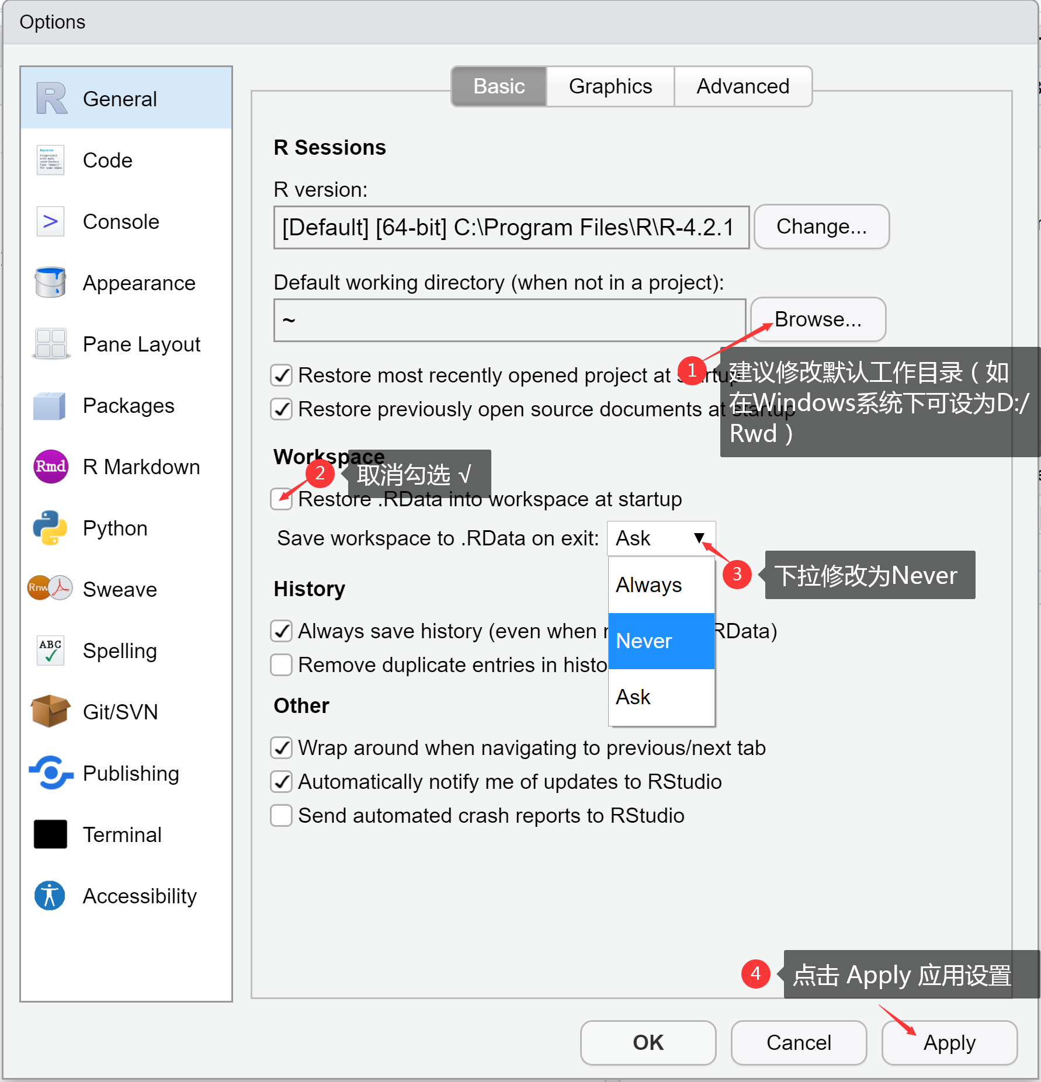Screen dimensions: 1041x1082
Task: Click the Change... R version button
Action: [821, 227]
